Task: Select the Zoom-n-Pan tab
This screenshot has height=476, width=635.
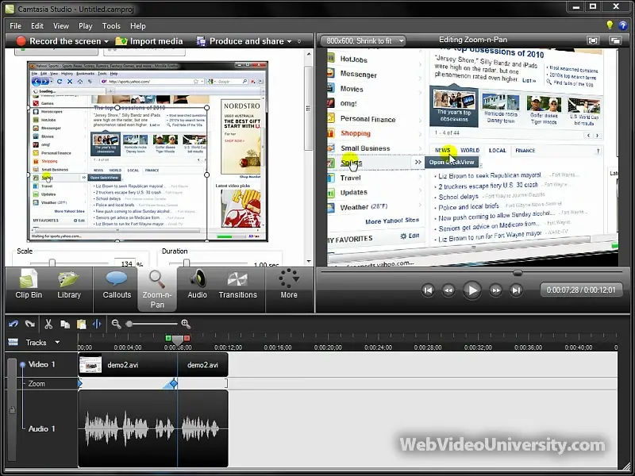Action: (x=157, y=289)
